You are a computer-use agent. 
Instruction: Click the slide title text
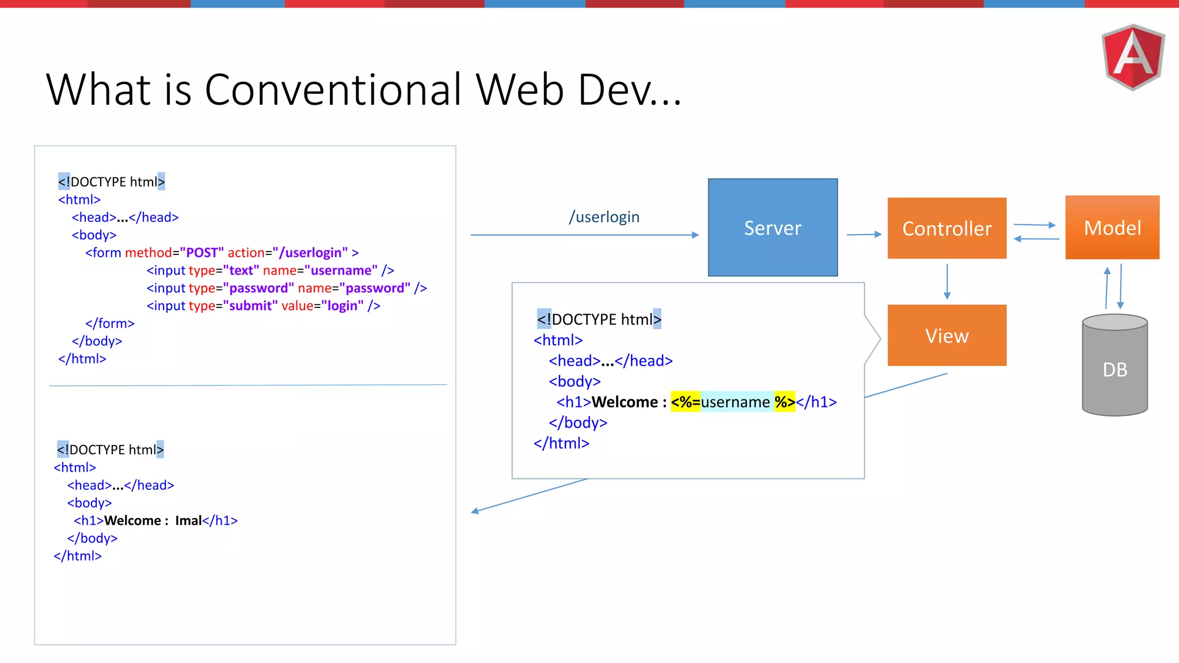click(363, 90)
